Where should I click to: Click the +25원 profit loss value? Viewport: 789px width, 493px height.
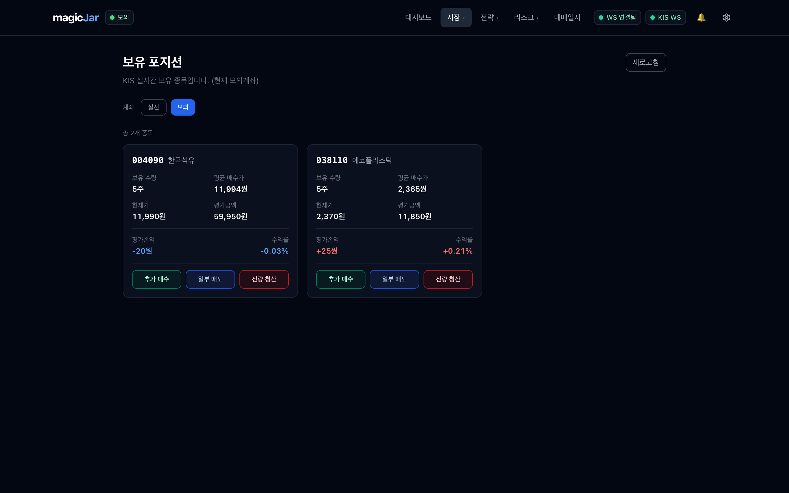click(x=327, y=251)
